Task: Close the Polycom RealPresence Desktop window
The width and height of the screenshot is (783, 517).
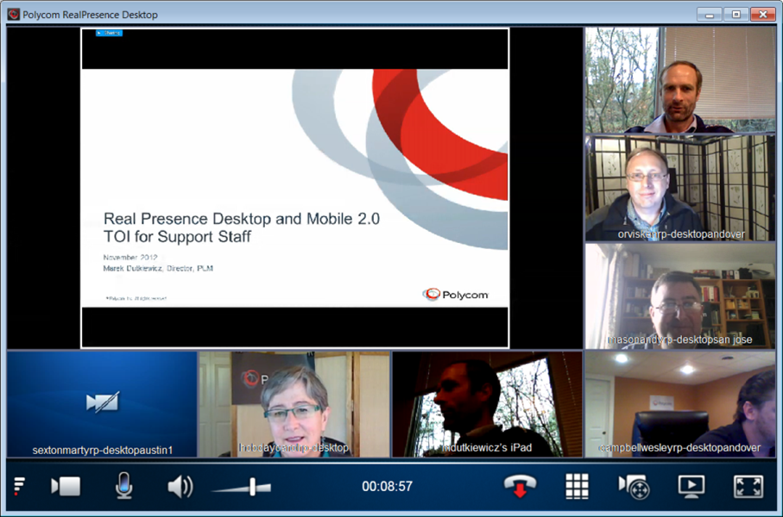Action: 762,15
